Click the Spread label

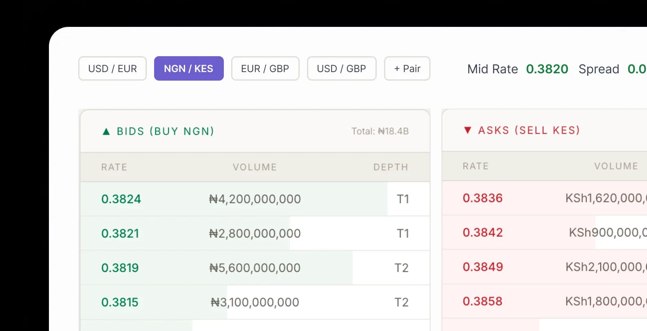599,69
